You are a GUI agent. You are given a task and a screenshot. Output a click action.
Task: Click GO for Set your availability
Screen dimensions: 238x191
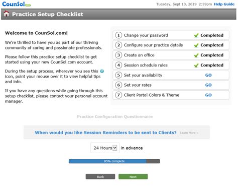(x=208, y=75)
